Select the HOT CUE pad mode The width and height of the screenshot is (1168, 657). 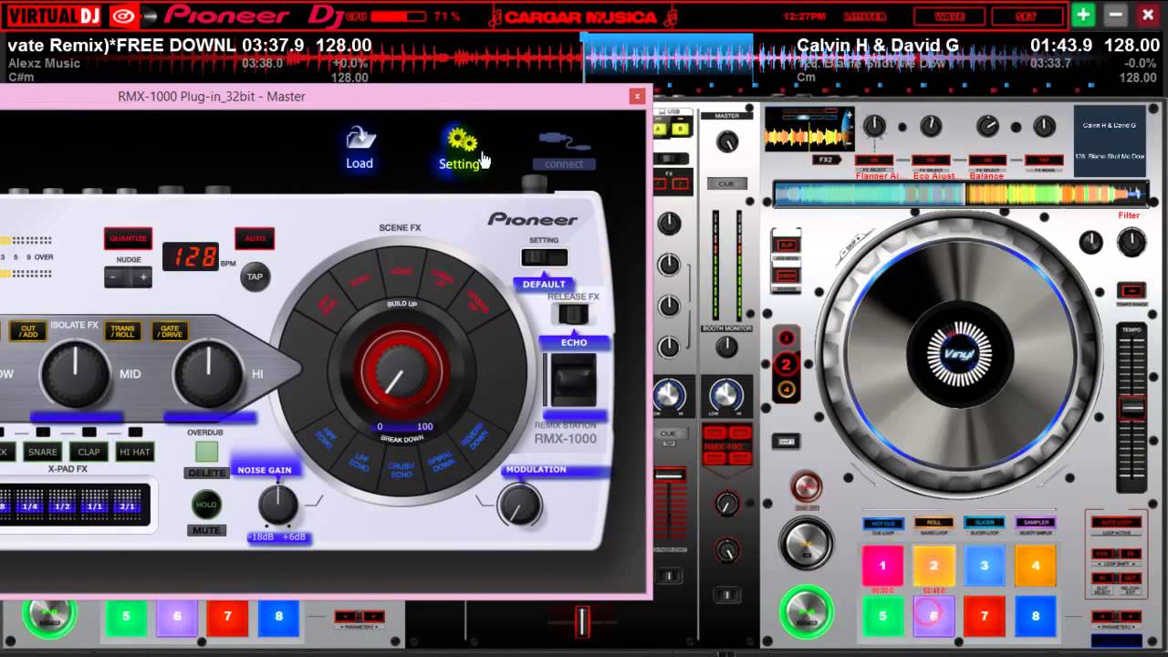pyautogui.click(x=882, y=524)
